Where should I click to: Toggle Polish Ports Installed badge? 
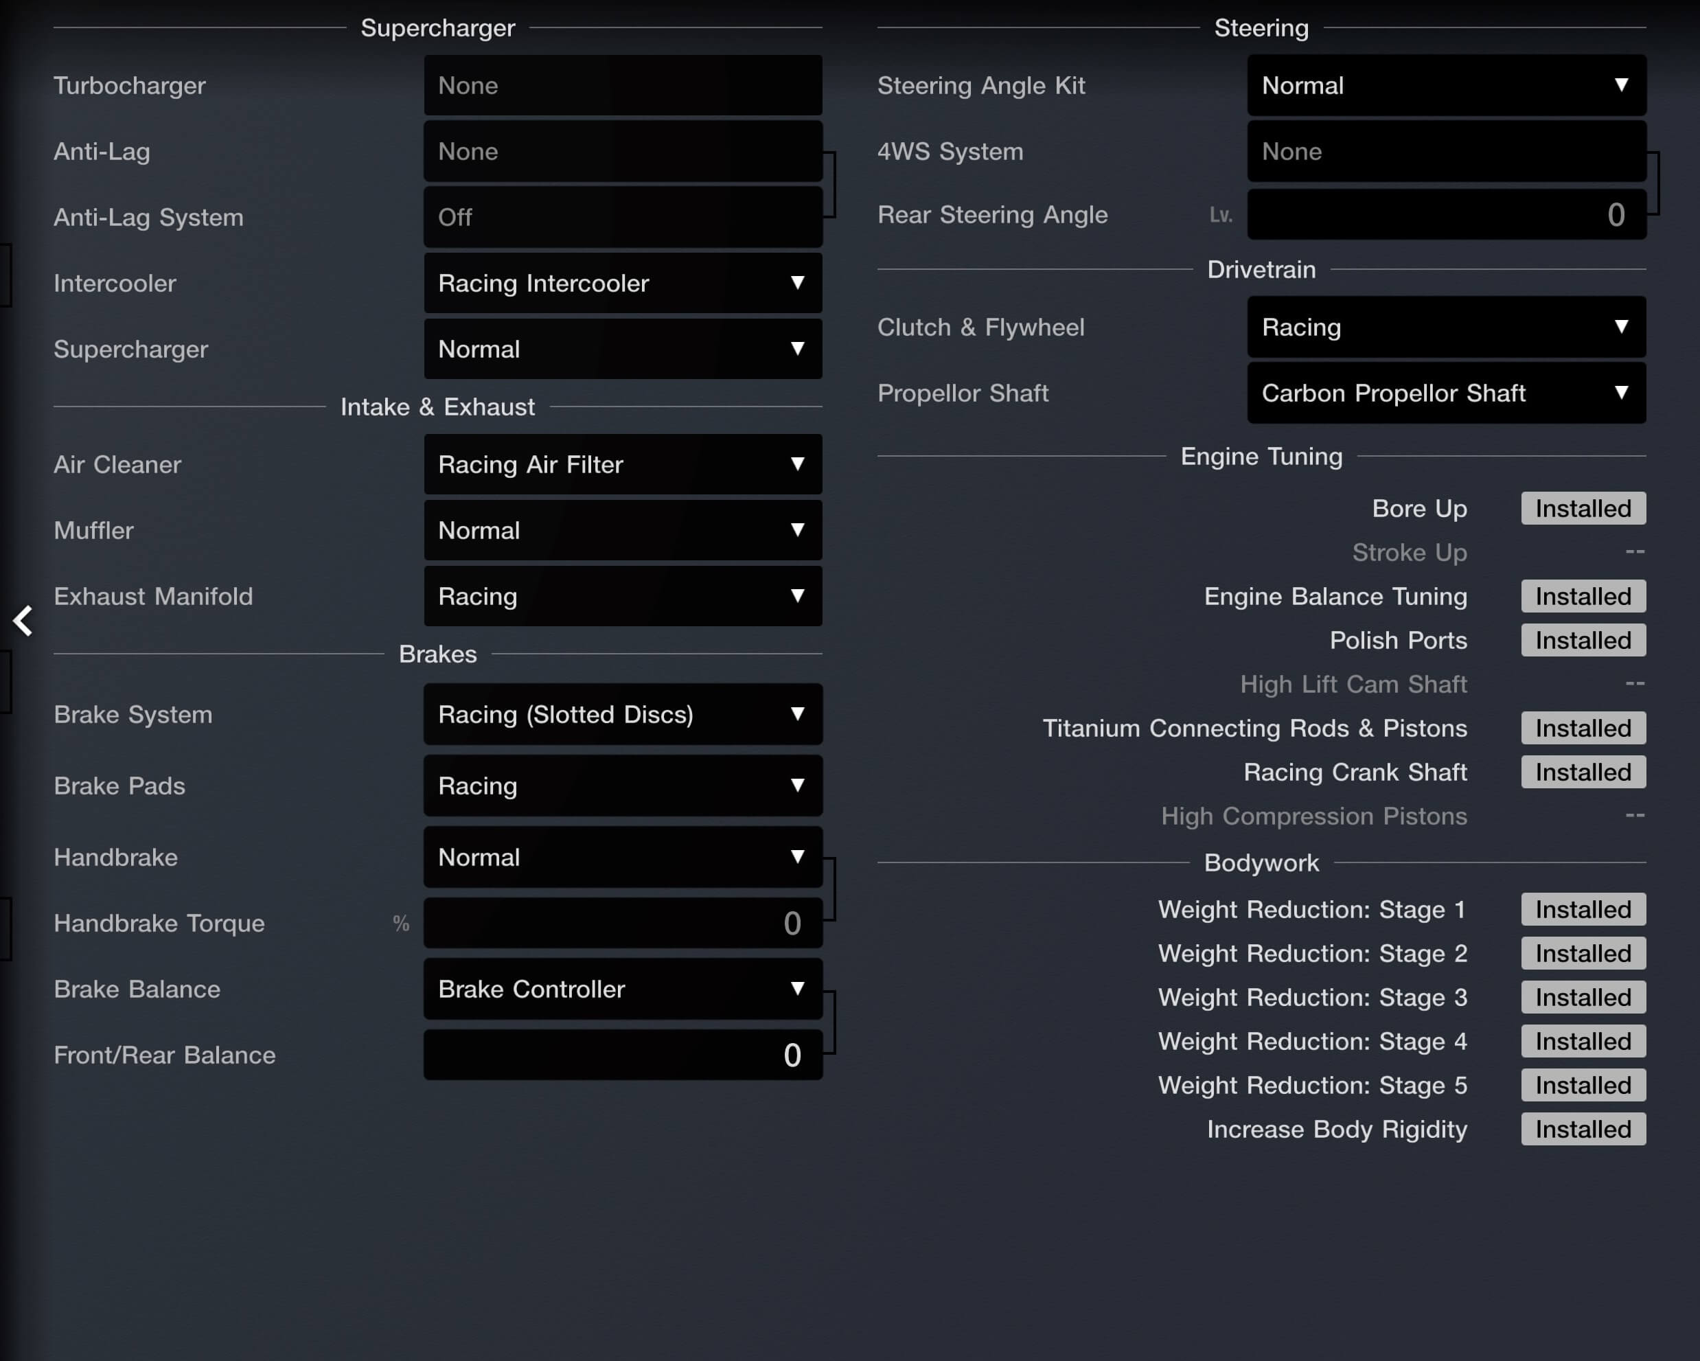pyautogui.click(x=1583, y=640)
